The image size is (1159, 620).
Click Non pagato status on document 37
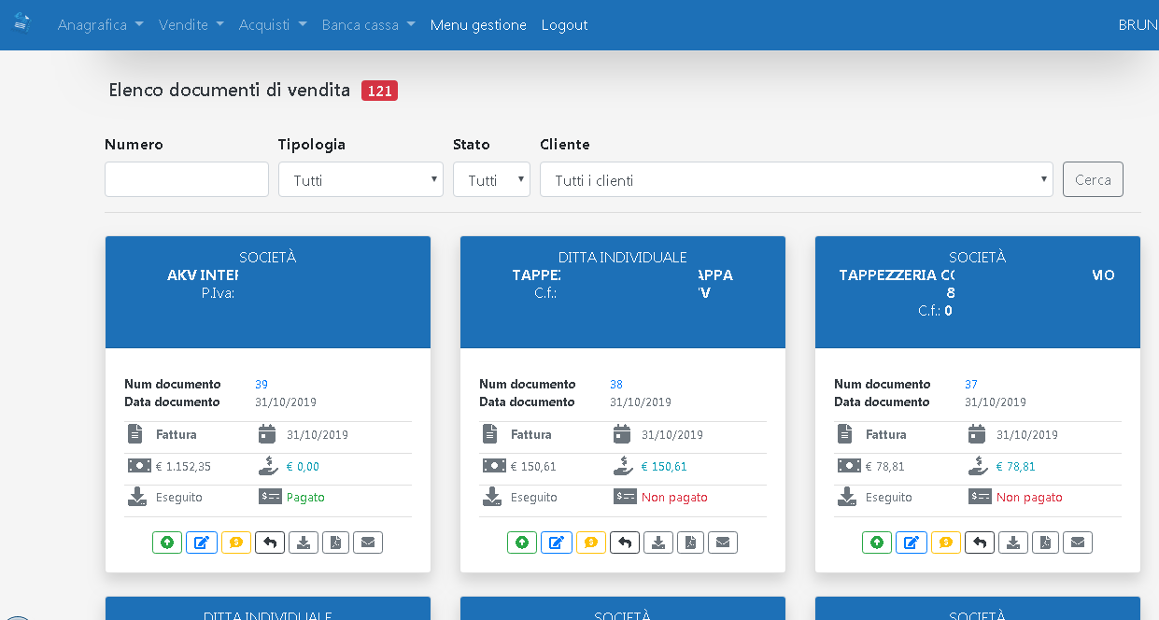[x=1029, y=498]
